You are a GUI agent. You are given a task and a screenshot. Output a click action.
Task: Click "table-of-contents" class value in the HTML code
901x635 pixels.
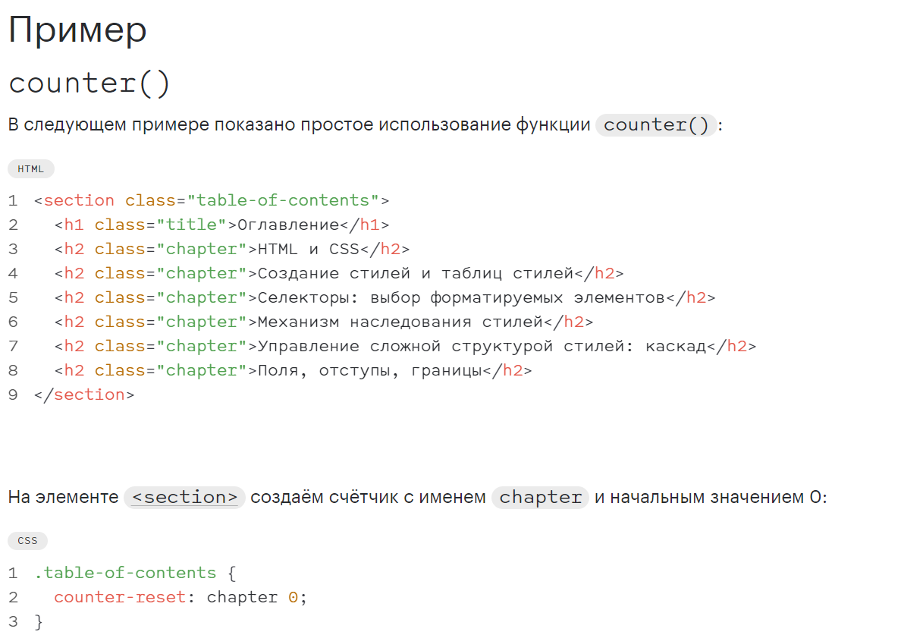282,201
